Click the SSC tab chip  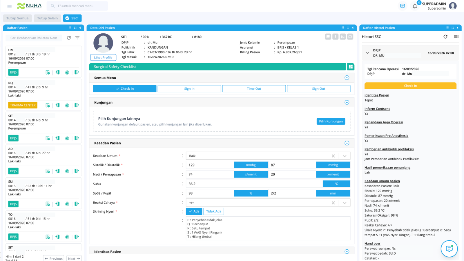tap(72, 18)
